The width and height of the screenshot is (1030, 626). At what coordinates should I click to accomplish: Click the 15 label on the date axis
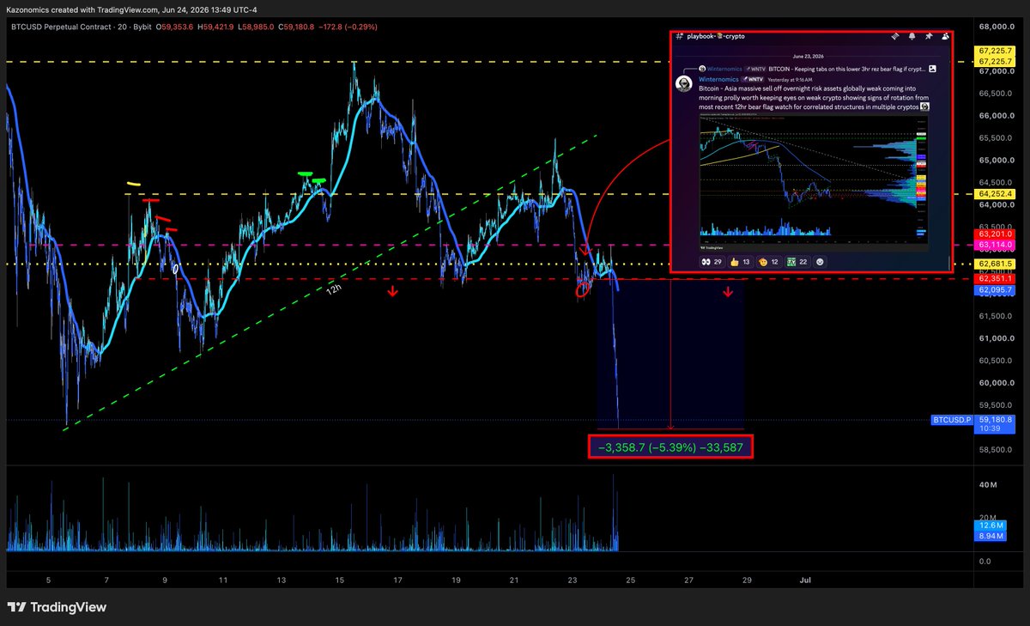pyautogui.click(x=340, y=580)
